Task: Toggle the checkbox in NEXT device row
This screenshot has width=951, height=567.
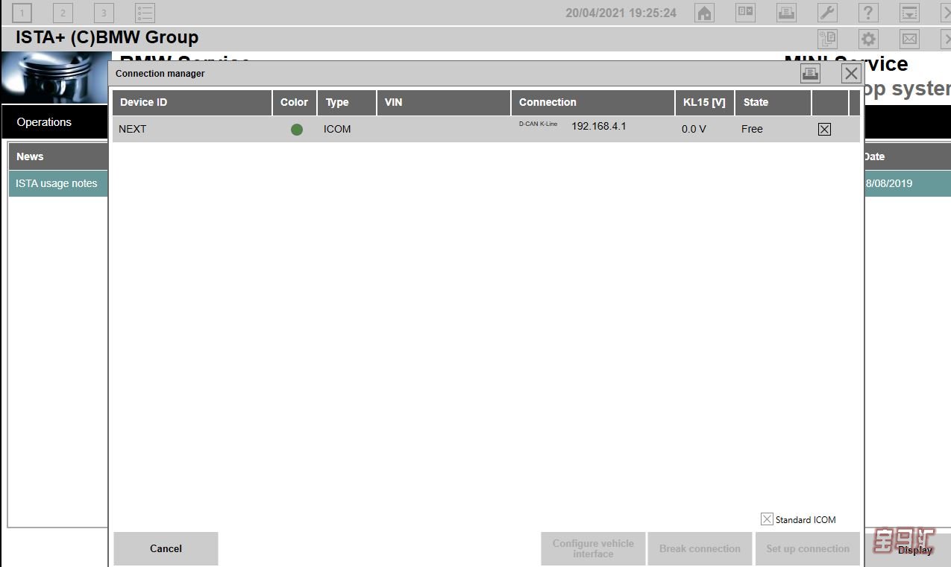Action: 824,129
